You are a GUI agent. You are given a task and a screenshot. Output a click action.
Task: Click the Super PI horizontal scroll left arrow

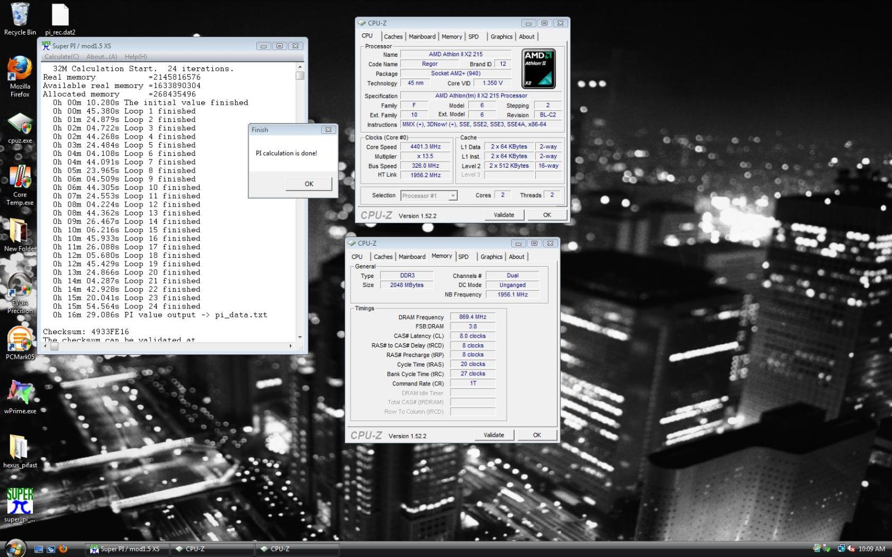point(46,346)
